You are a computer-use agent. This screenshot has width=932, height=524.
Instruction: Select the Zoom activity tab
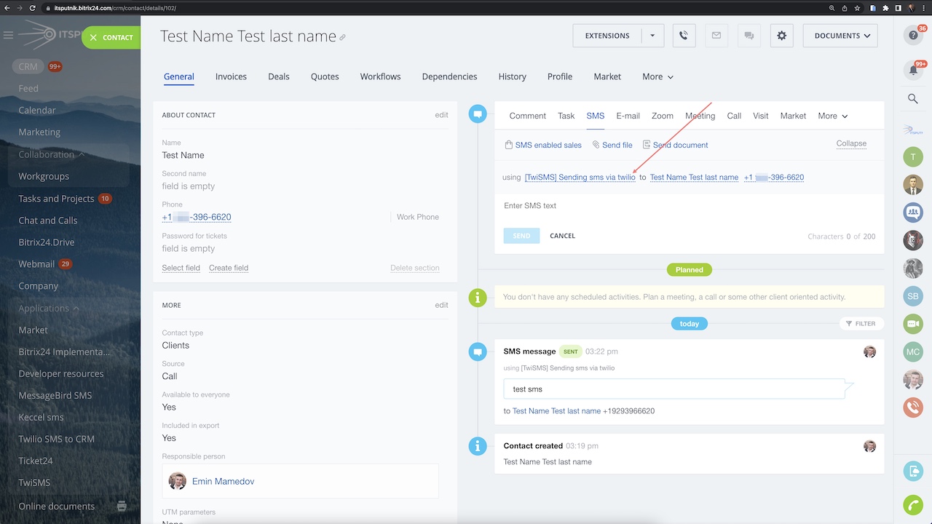pos(663,116)
